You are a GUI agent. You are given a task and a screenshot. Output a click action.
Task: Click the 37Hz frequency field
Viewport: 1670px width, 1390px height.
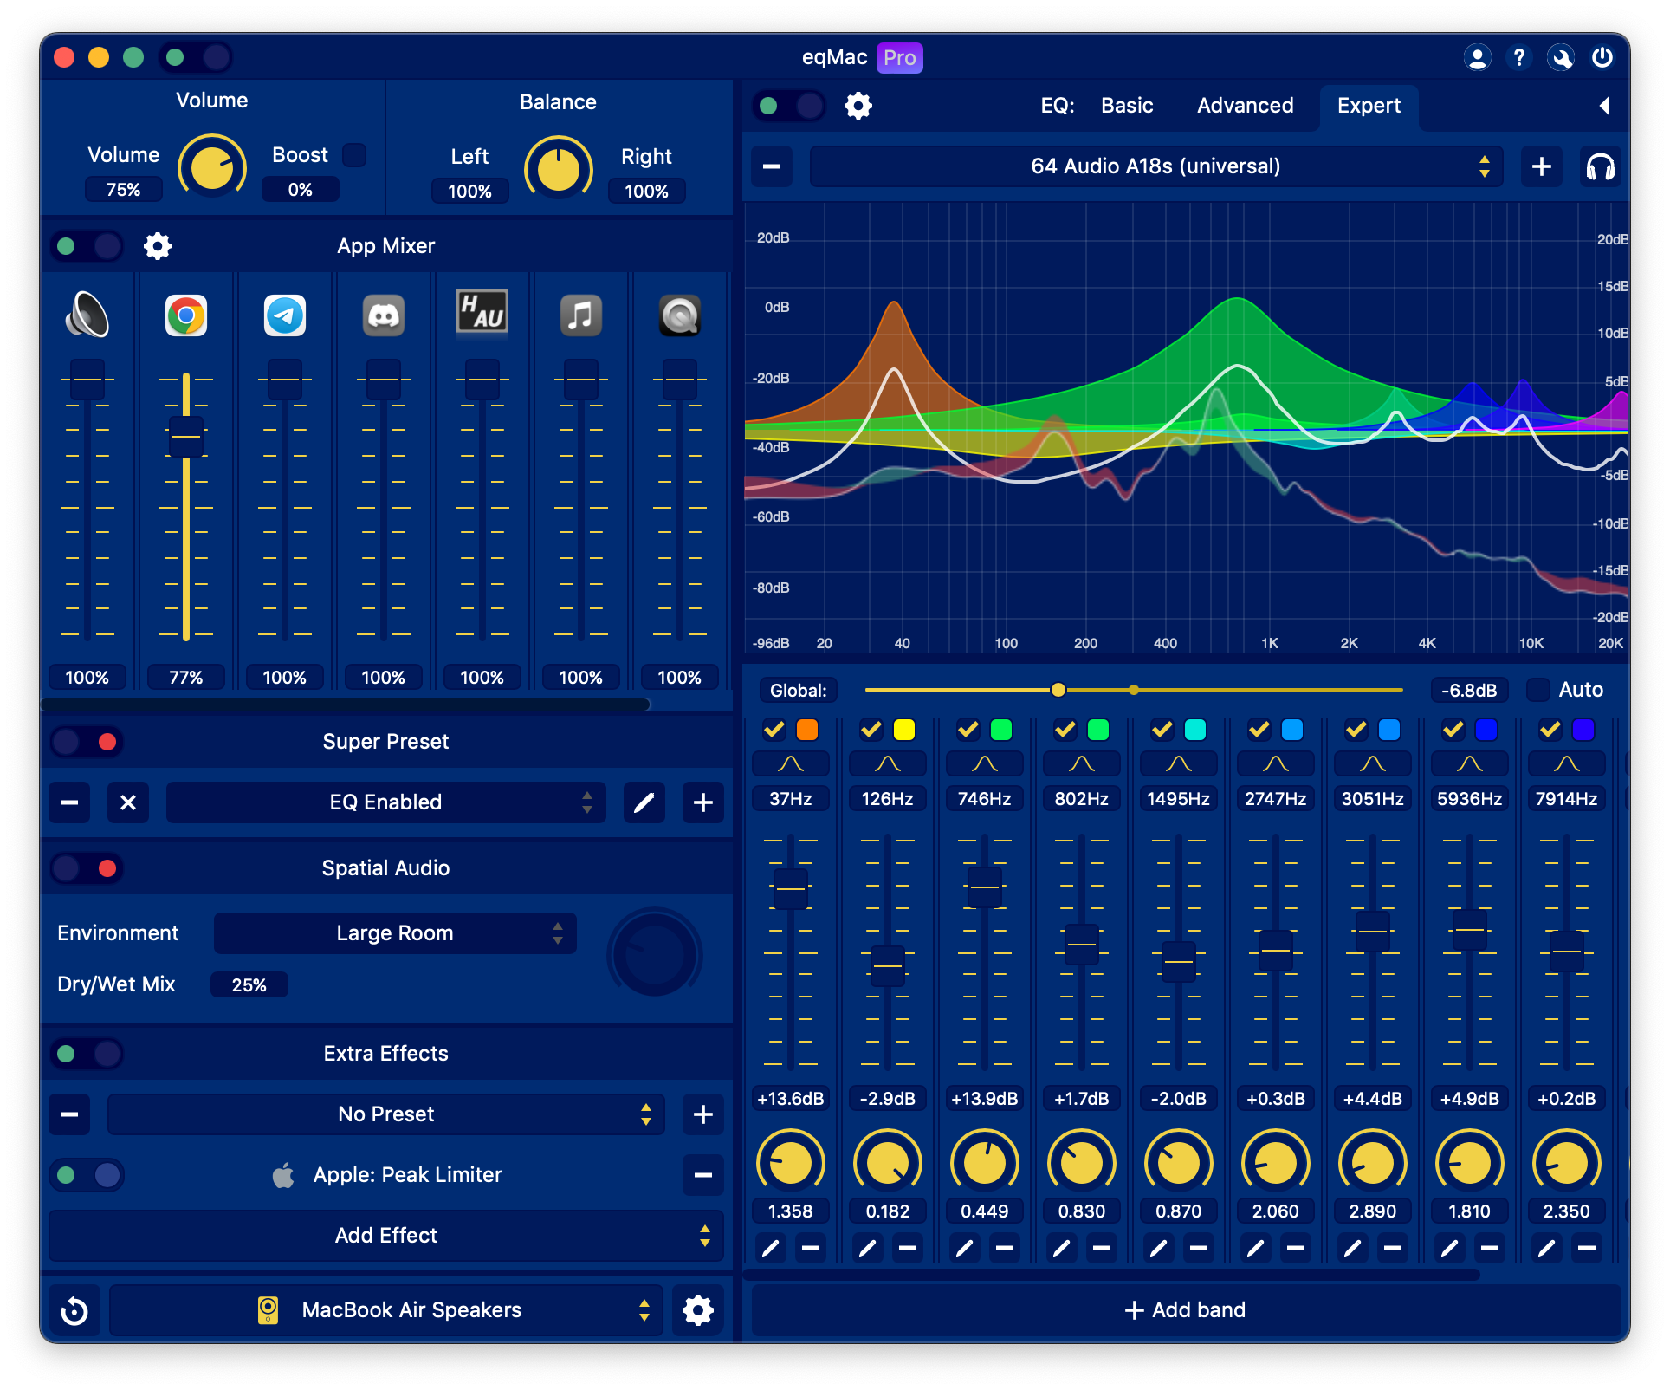[791, 799]
